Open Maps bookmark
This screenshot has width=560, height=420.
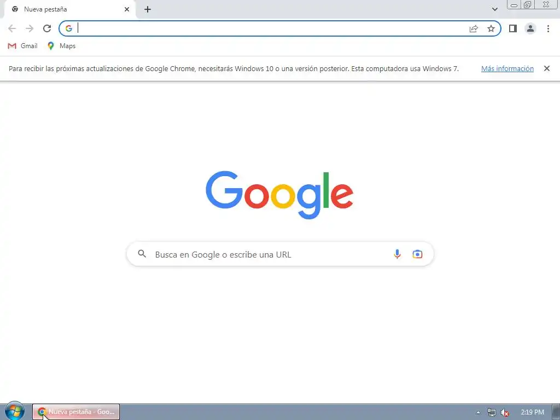click(61, 46)
